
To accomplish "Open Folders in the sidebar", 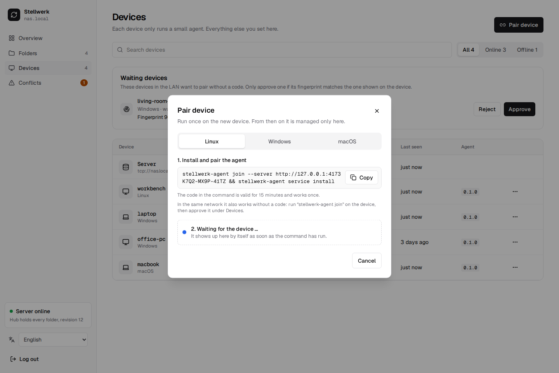I will [x=48, y=53].
